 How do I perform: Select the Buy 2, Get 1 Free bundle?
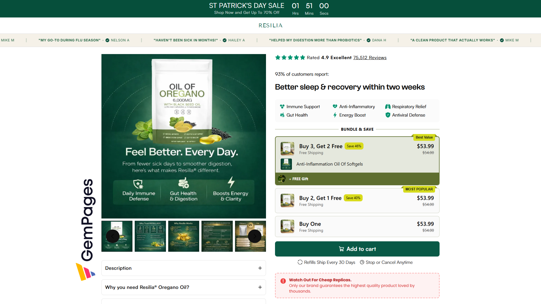[x=357, y=200]
